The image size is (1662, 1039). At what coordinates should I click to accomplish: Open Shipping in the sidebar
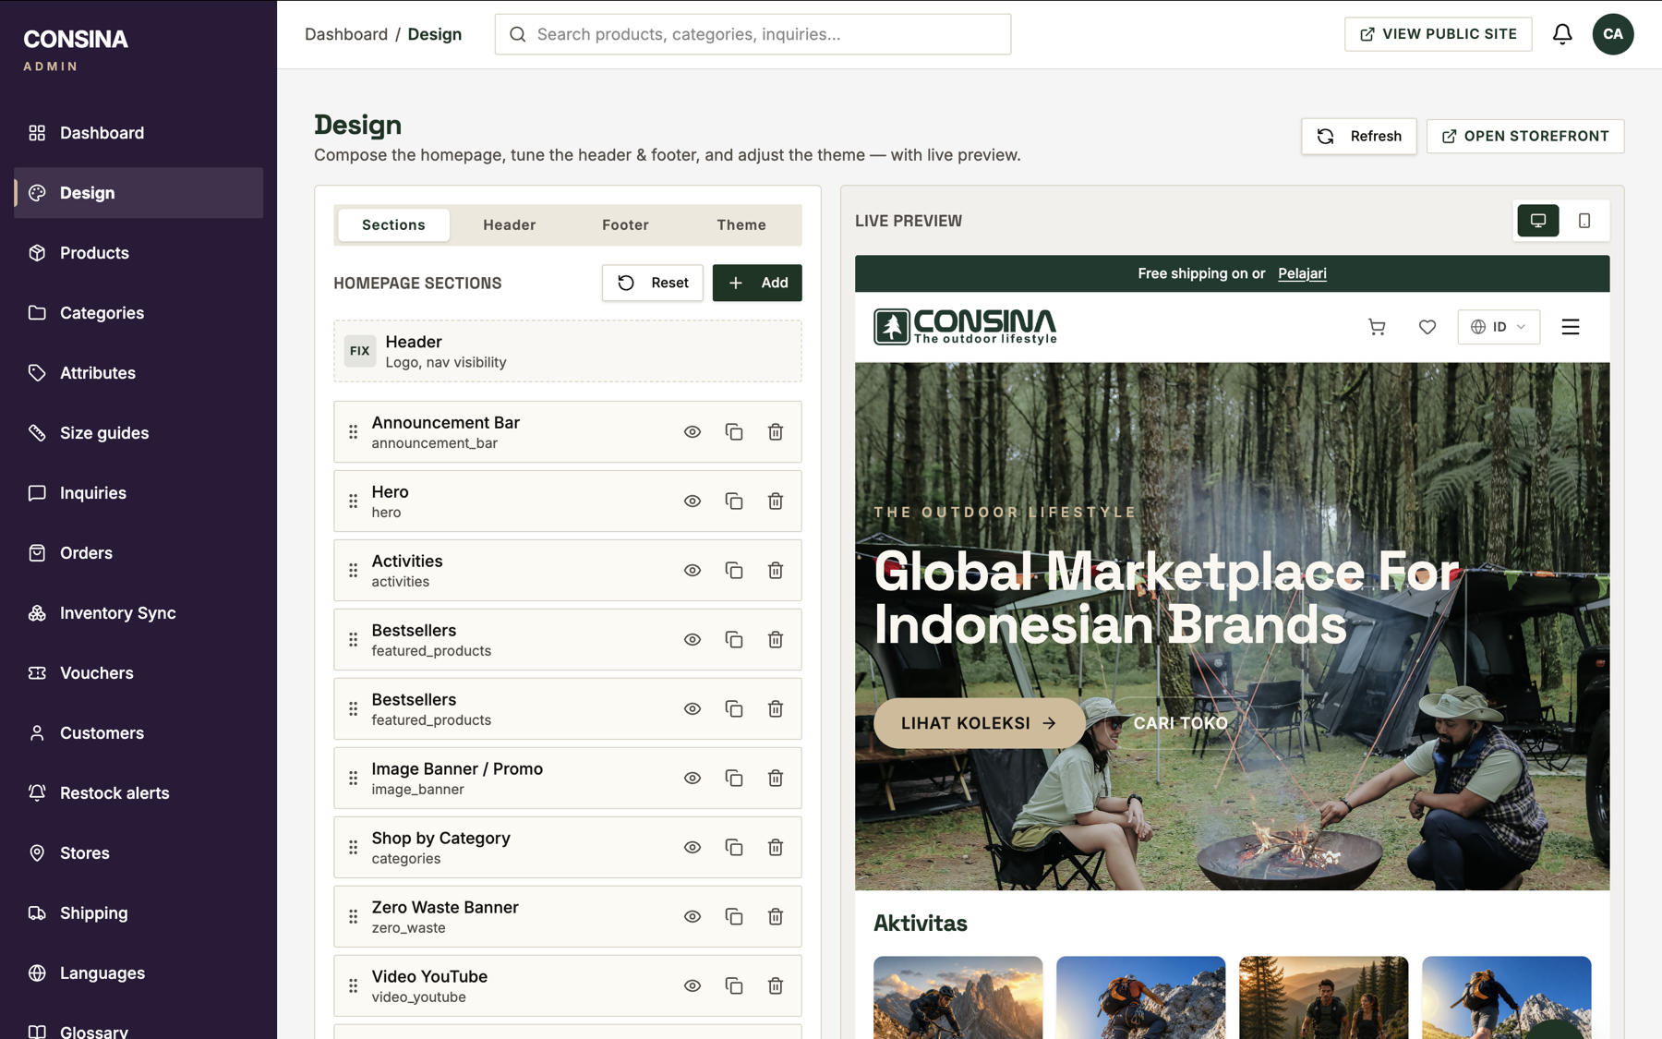(x=138, y=913)
